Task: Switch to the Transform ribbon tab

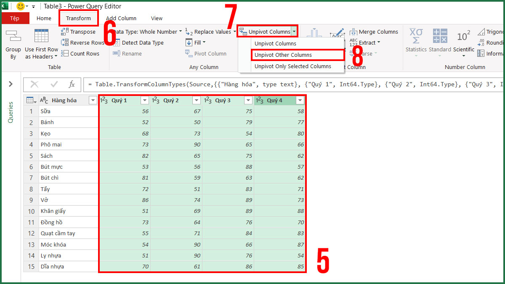Action: pos(78,18)
